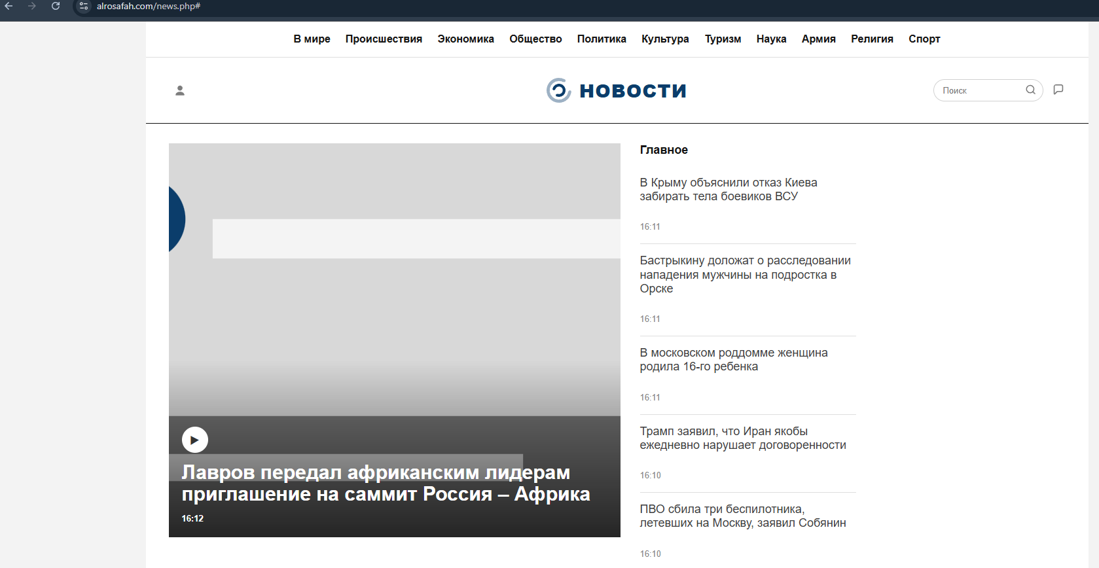Open the В мире section
This screenshot has height=568, width=1099.
click(312, 39)
